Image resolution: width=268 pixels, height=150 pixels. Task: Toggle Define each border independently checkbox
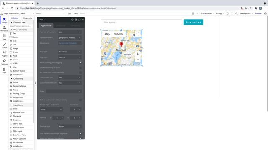coord(80,100)
